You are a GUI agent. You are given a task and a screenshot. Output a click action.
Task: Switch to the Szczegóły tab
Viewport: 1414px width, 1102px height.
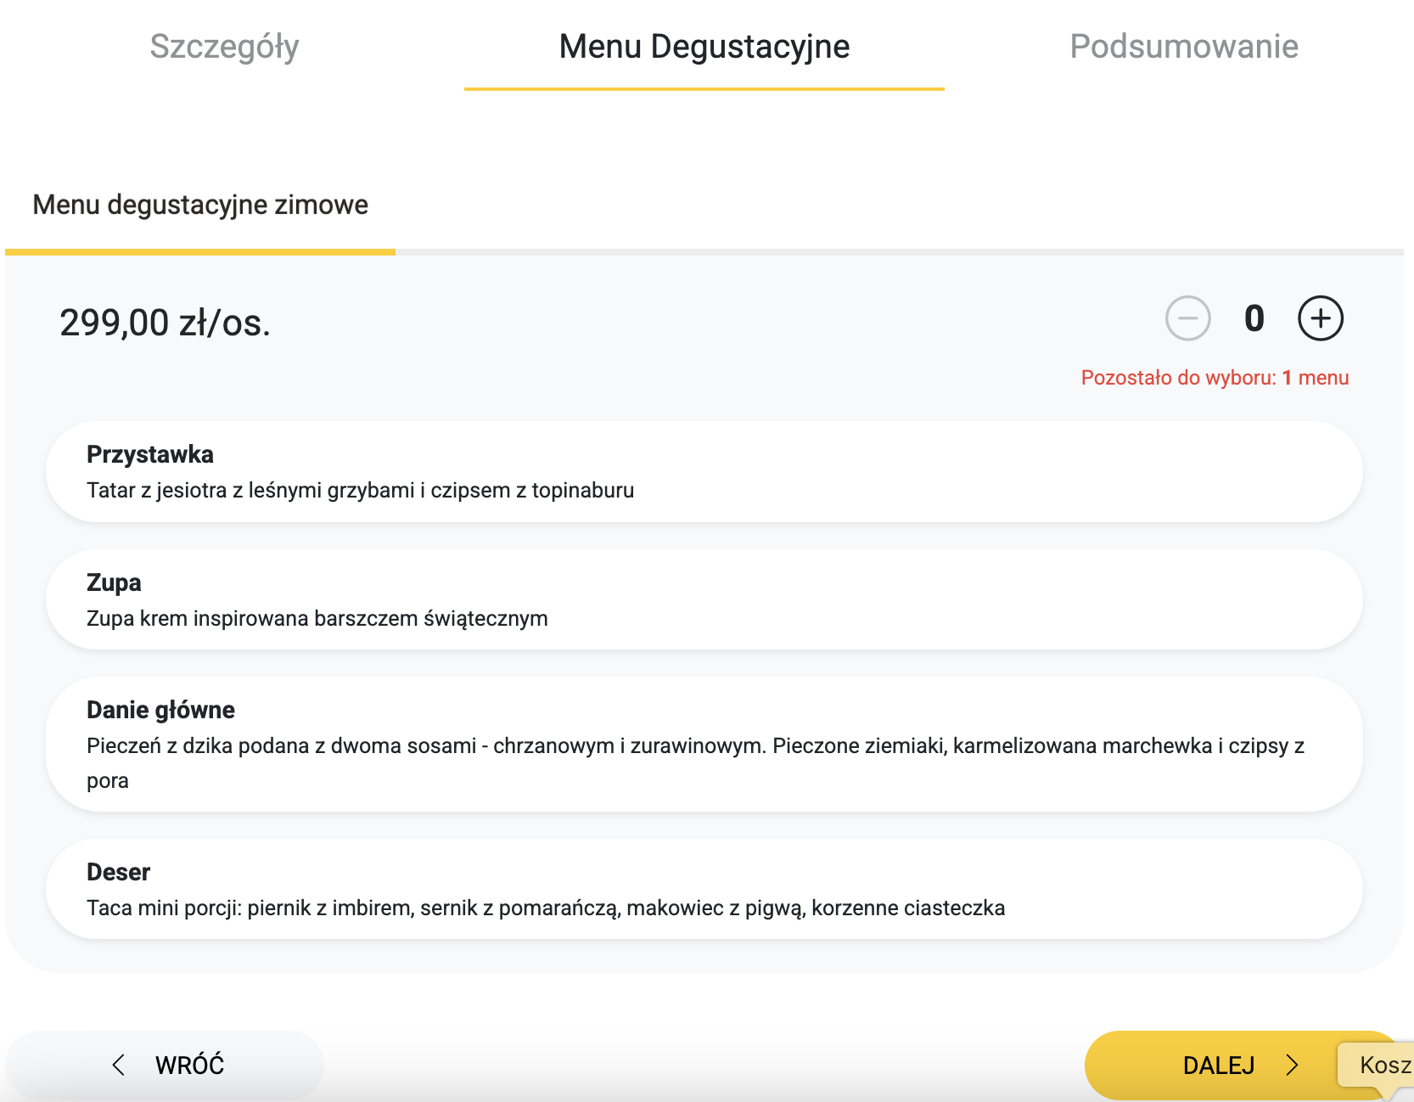click(224, 47)
